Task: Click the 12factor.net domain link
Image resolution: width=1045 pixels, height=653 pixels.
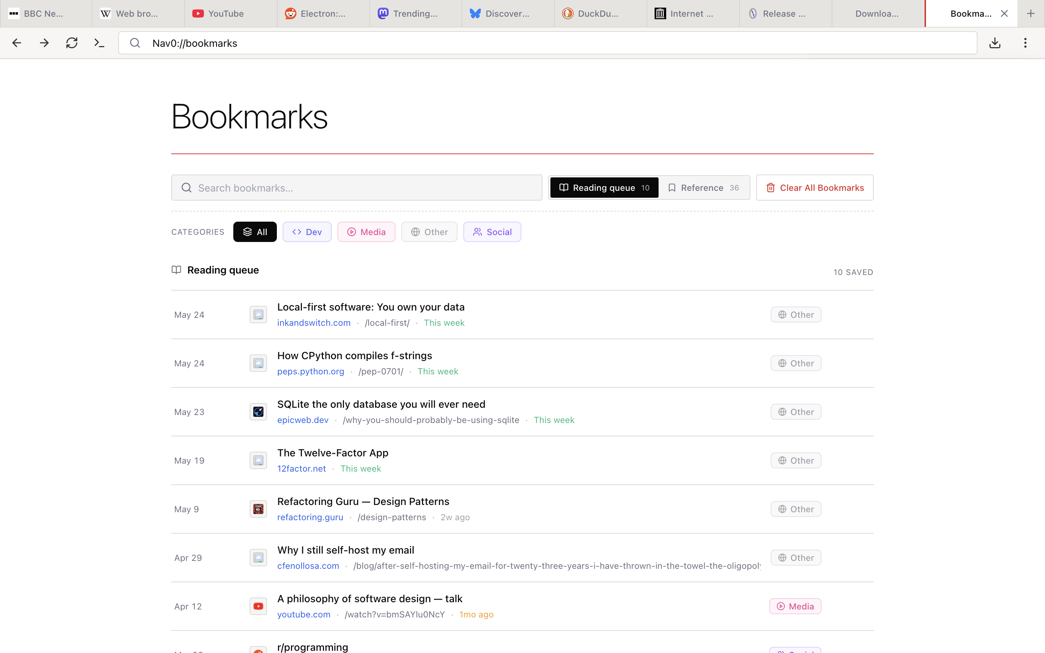Action: (302, 469)
